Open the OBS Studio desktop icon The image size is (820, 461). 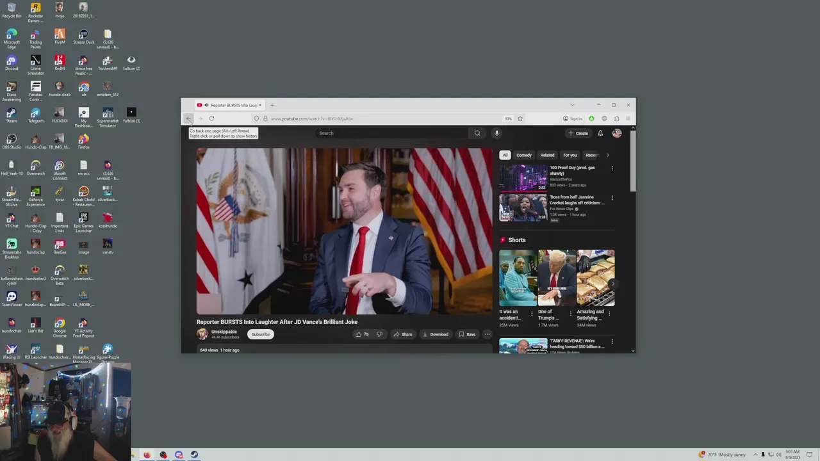[12, 142]
